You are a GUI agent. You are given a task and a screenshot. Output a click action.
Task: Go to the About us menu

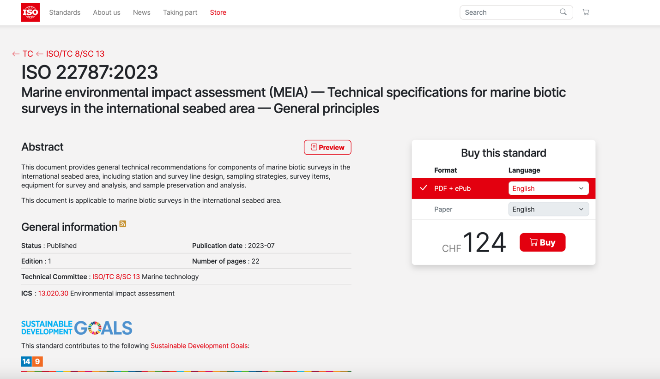tap(107, 12)
